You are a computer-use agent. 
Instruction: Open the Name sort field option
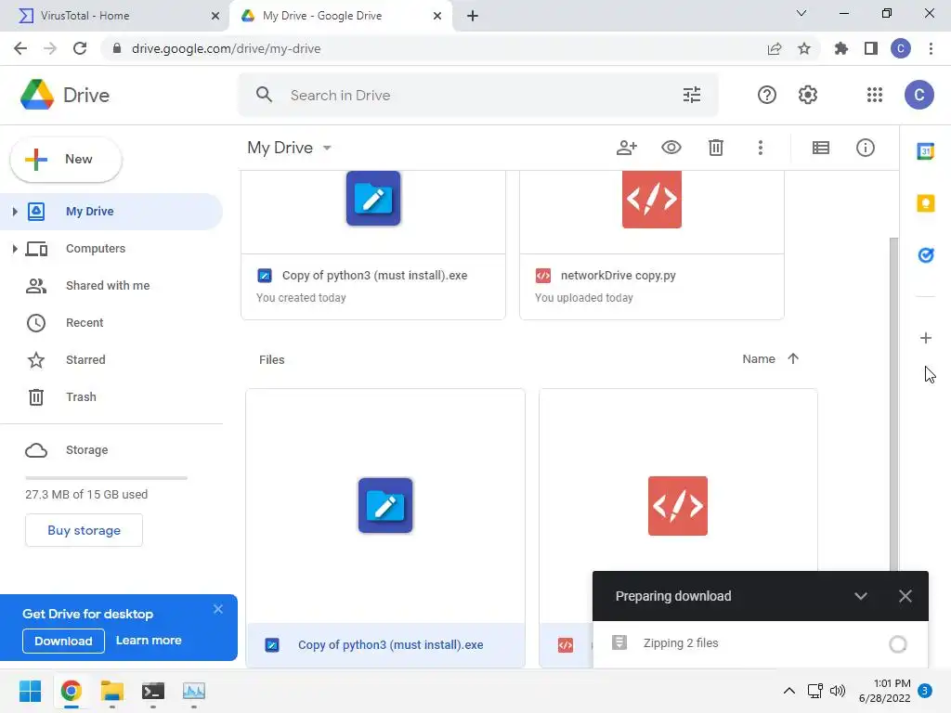pos(758,359)
